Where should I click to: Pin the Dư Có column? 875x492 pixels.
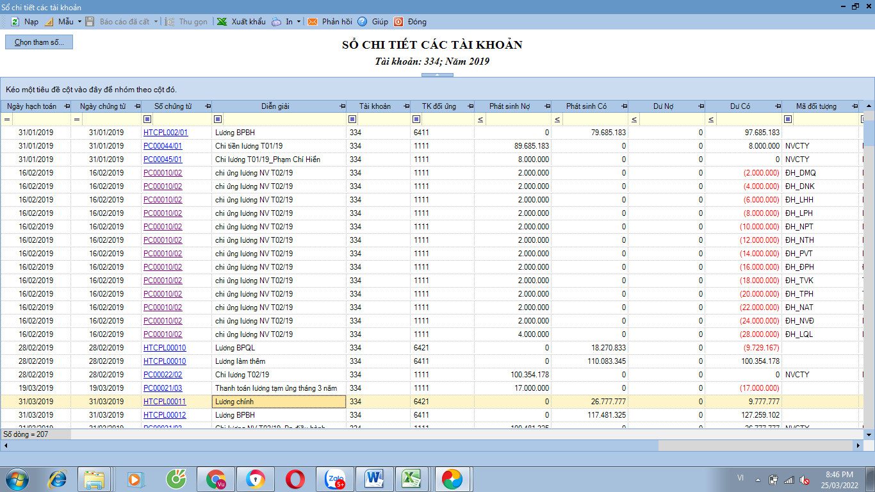coord(778,106)
